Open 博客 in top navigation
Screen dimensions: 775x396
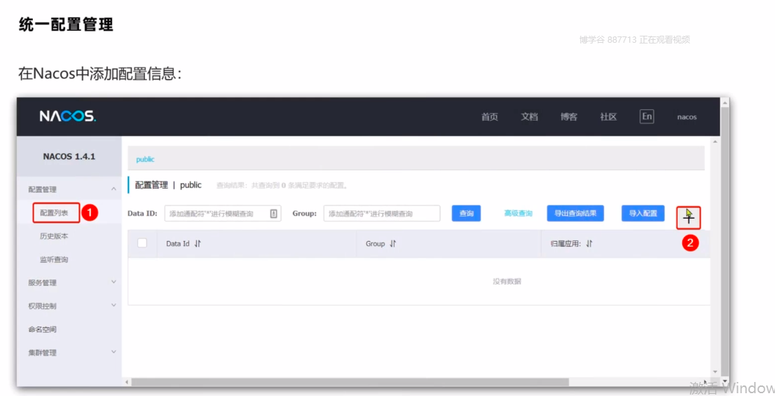click(568, 116)
